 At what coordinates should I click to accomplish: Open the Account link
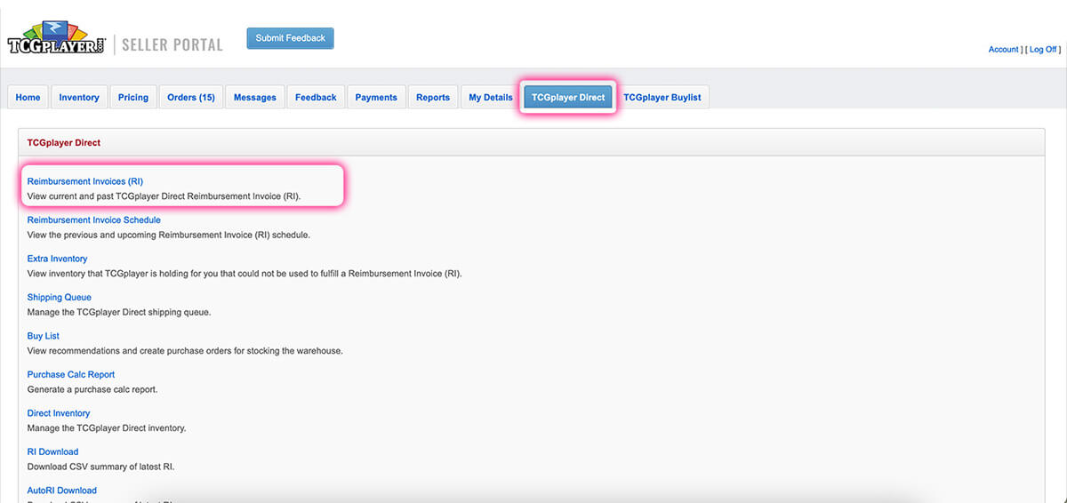1003,50
